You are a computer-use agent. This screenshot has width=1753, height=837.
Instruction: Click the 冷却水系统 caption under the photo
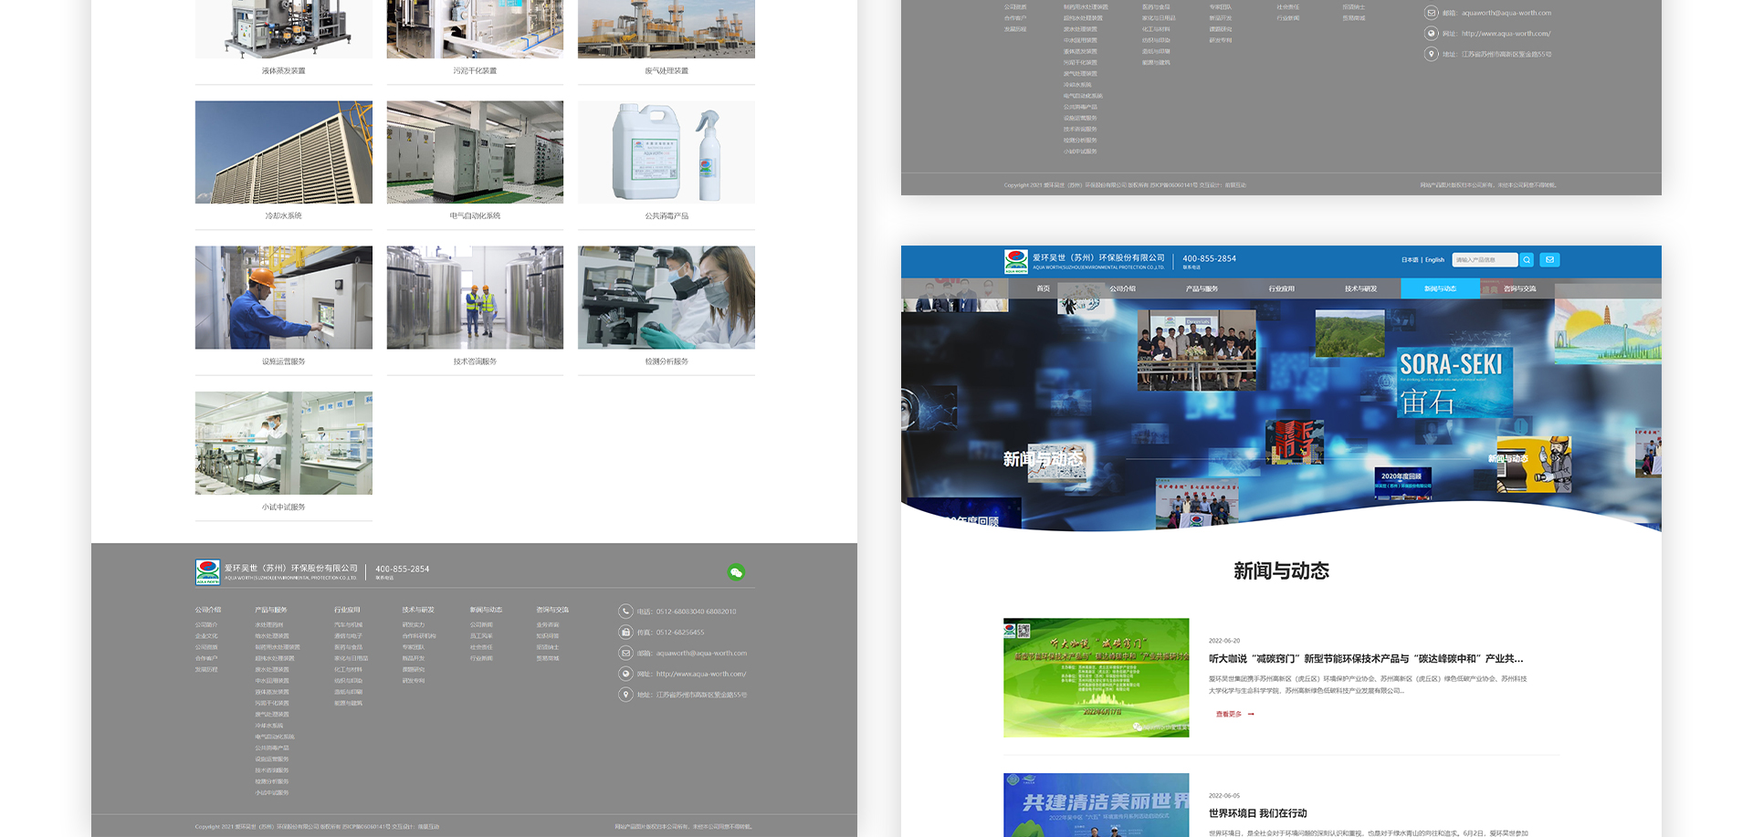click(284, 216)
